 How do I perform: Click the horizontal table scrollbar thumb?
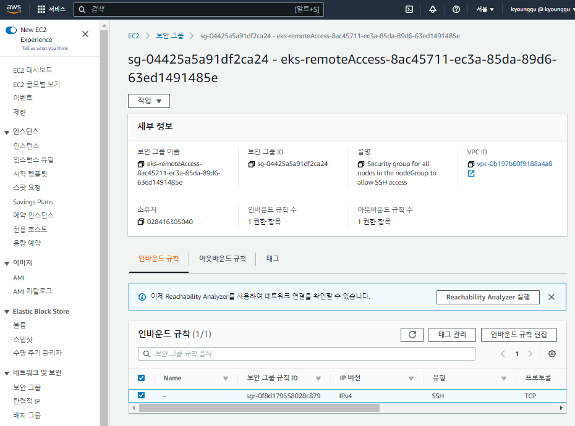(259, 407)
